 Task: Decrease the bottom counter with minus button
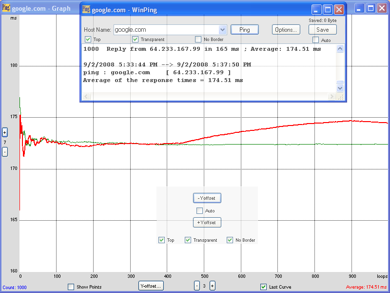click(x=197, y=286)
